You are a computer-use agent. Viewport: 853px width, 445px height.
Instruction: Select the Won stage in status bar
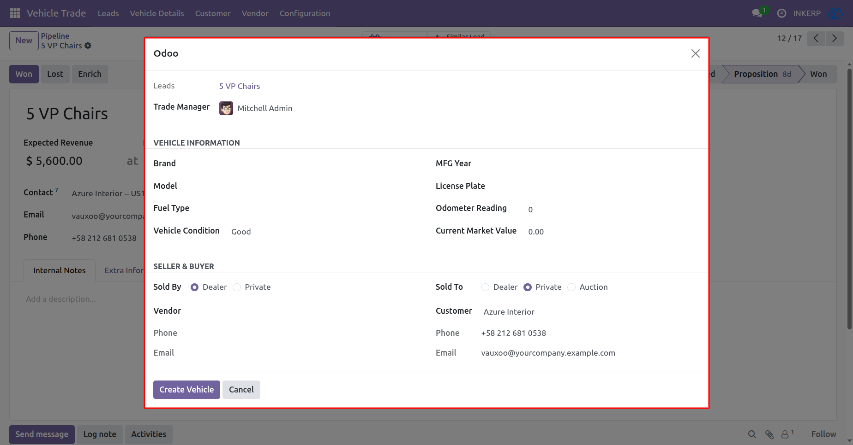click(x=818, y=74)
